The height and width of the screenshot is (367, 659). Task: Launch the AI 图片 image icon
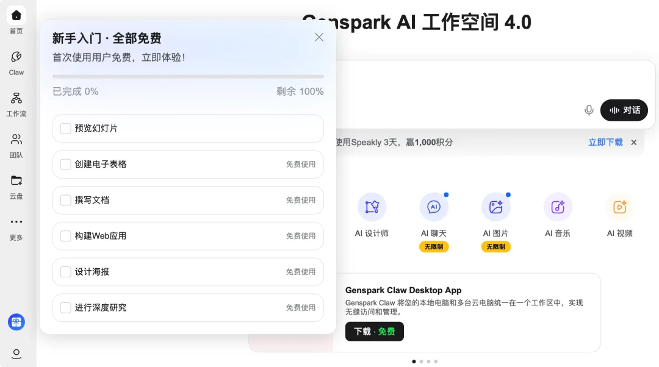click(x=496, y=207)
